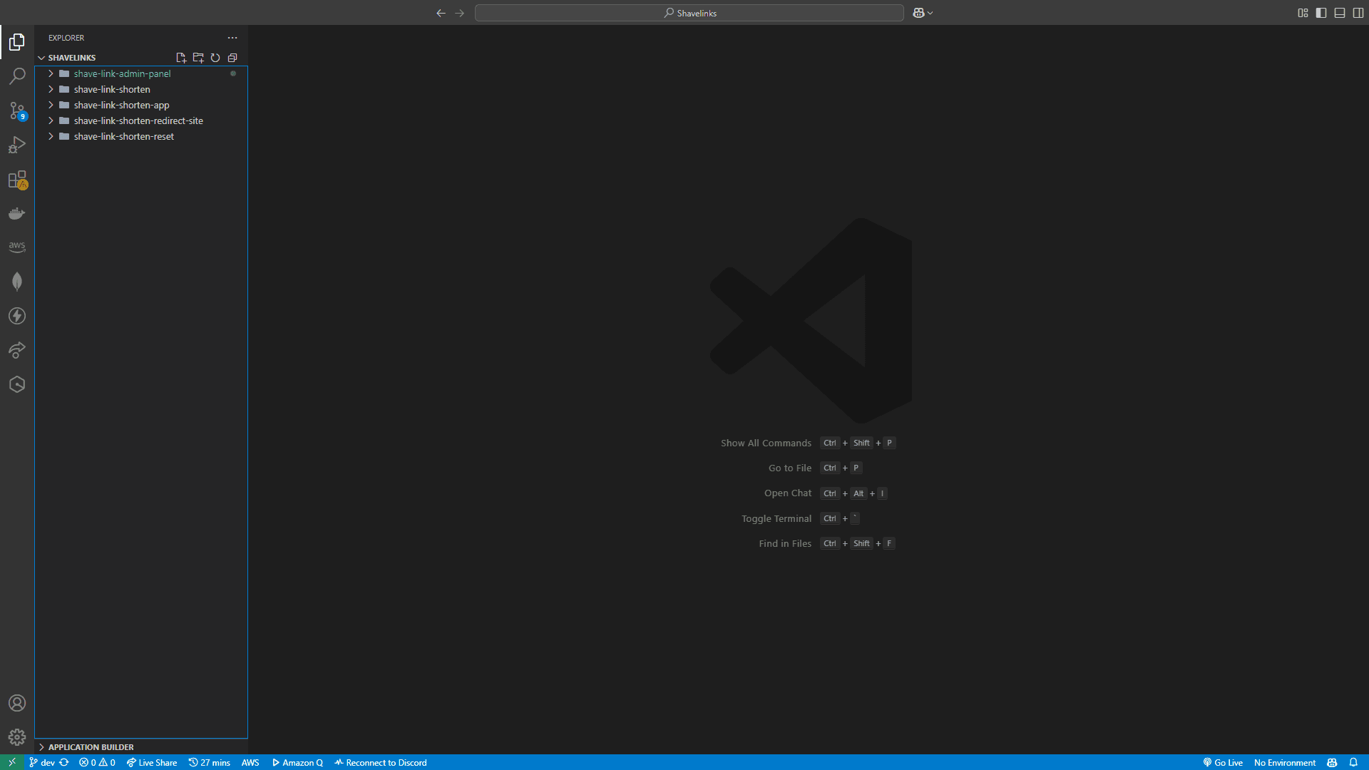Open the Extensions view
Image resolution: width=1369 pixels, height=770 pixels.
[x=17, y=179]
